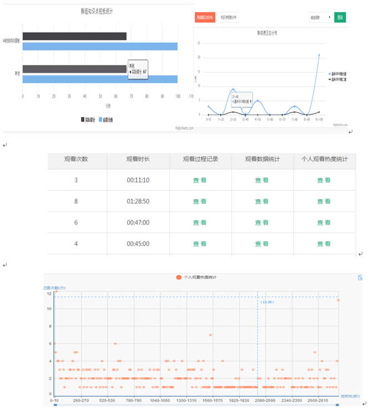Open 个人观看热度统计 查看 in the 01:28:50 row
This screenshot has height=415, width=379.
coord(324,201)
